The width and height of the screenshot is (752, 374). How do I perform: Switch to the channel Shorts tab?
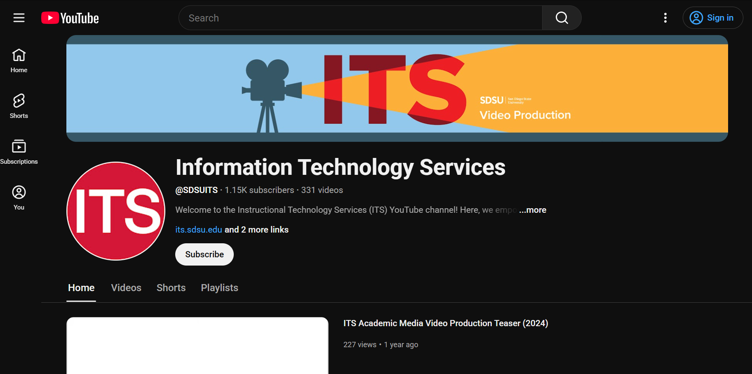tap(171, 288)
